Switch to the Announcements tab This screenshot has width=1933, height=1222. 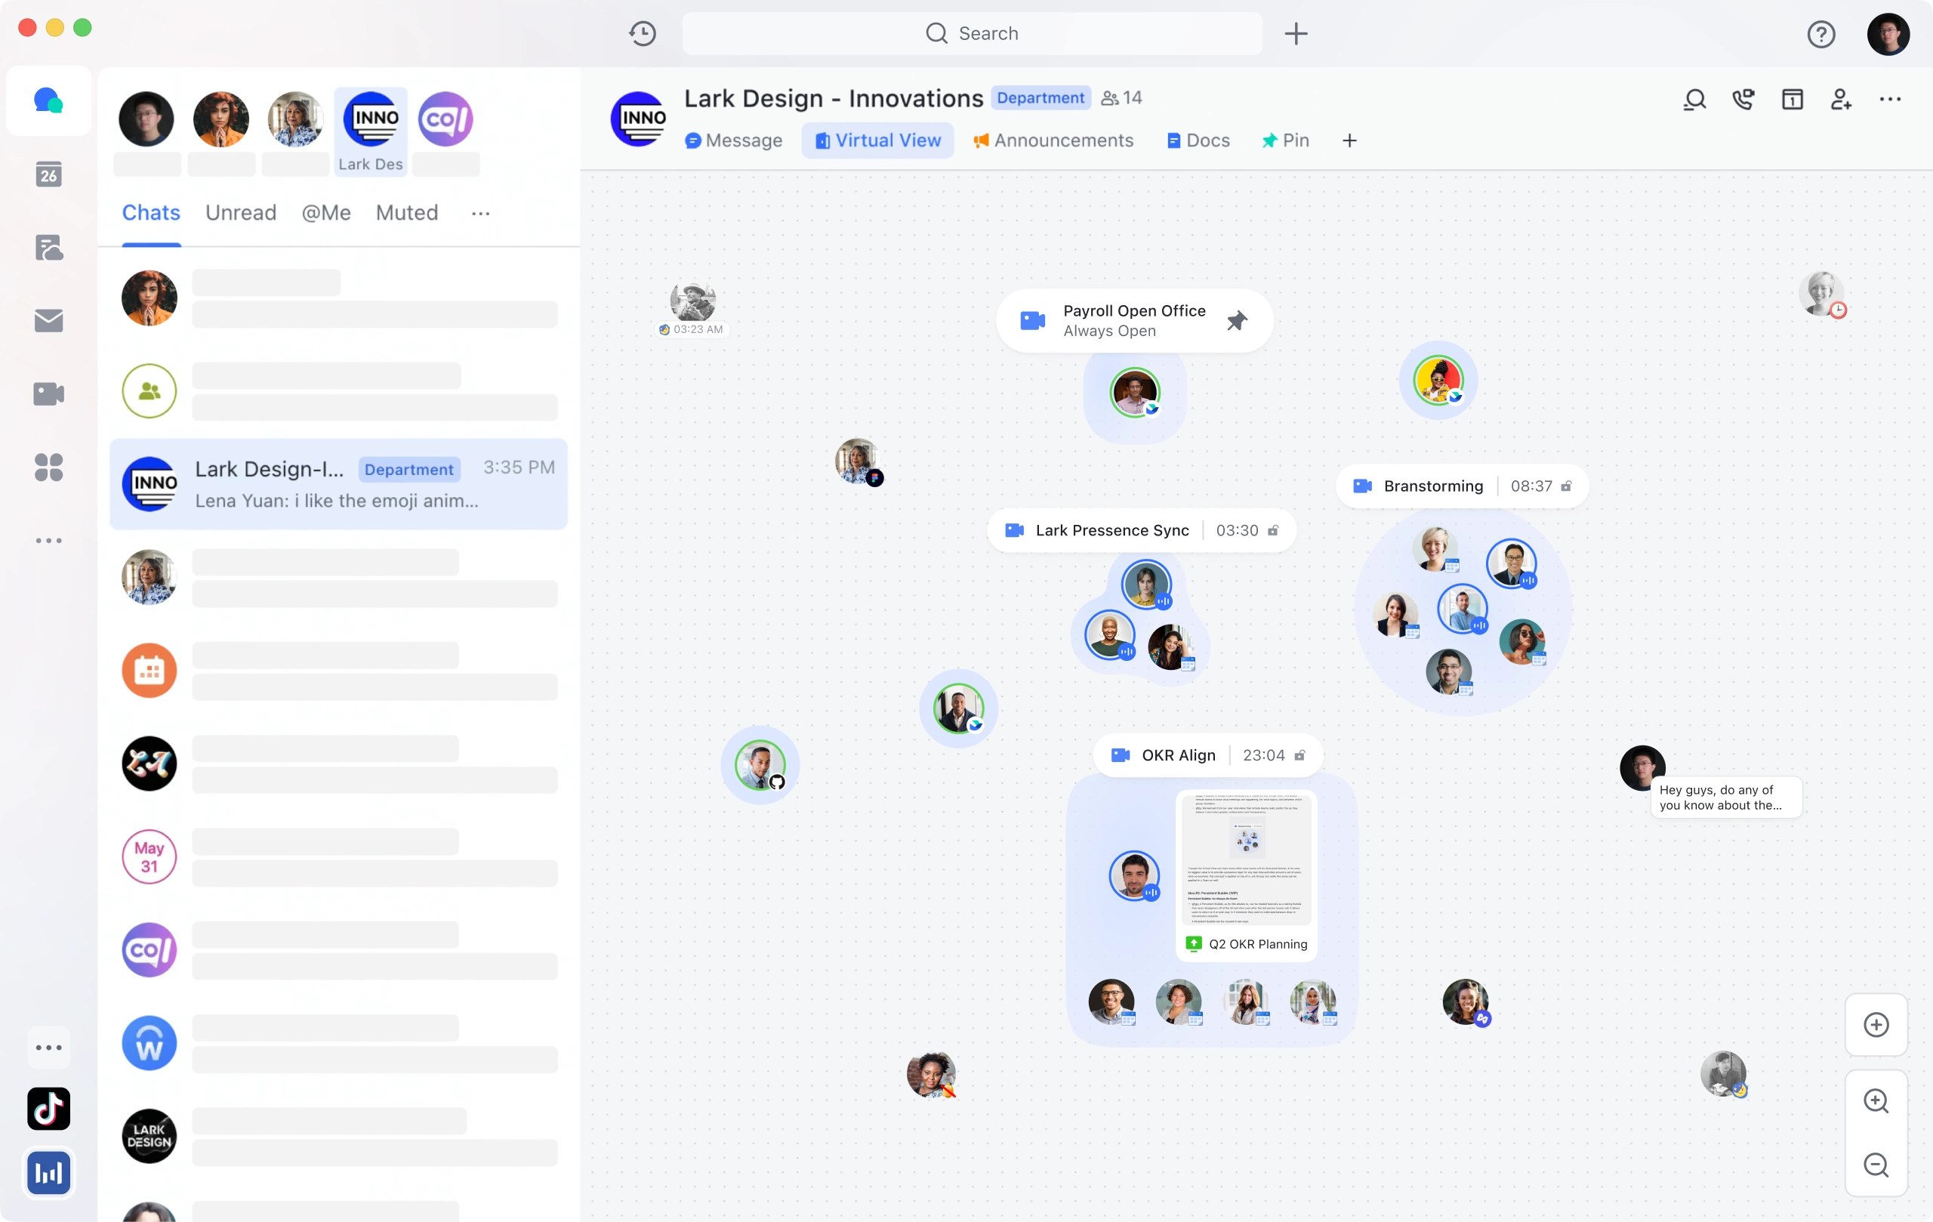1053,140
